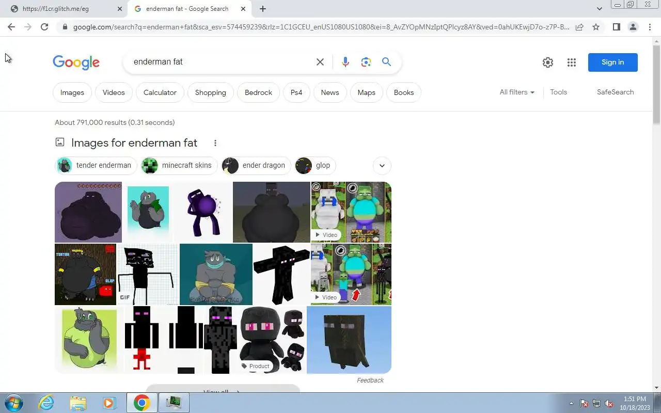661x413 pixels.
Task: Open the black blocky enderman T-pose image
Action: click(281, 275)
